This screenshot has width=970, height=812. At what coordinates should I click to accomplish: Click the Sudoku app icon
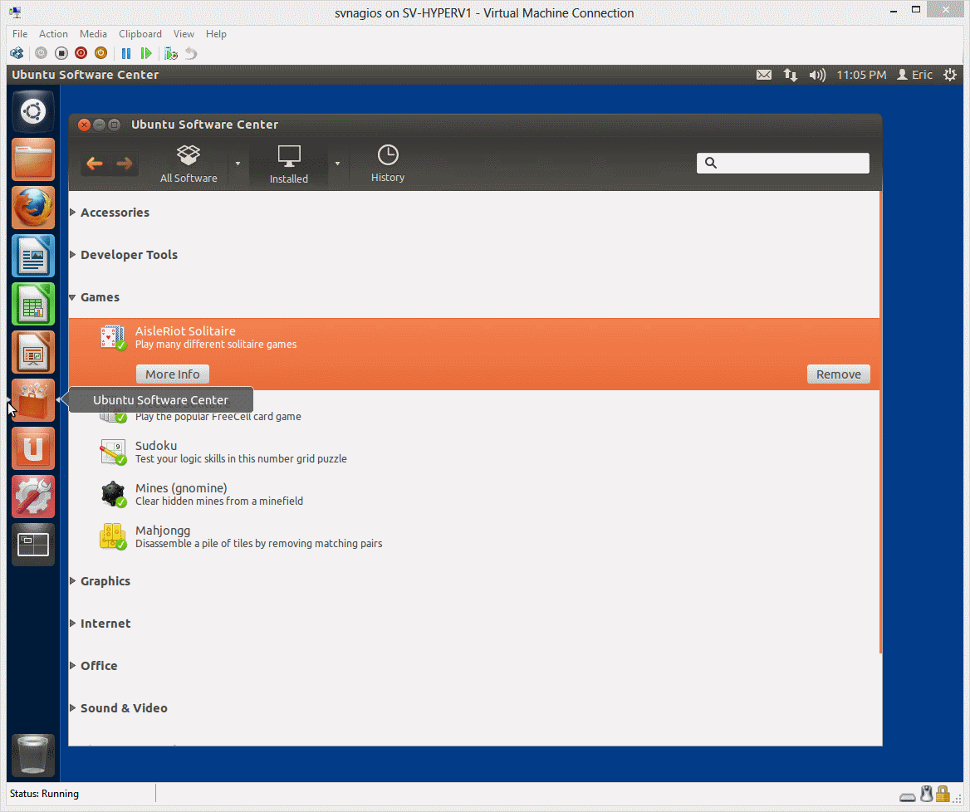[x=113, y=452]
